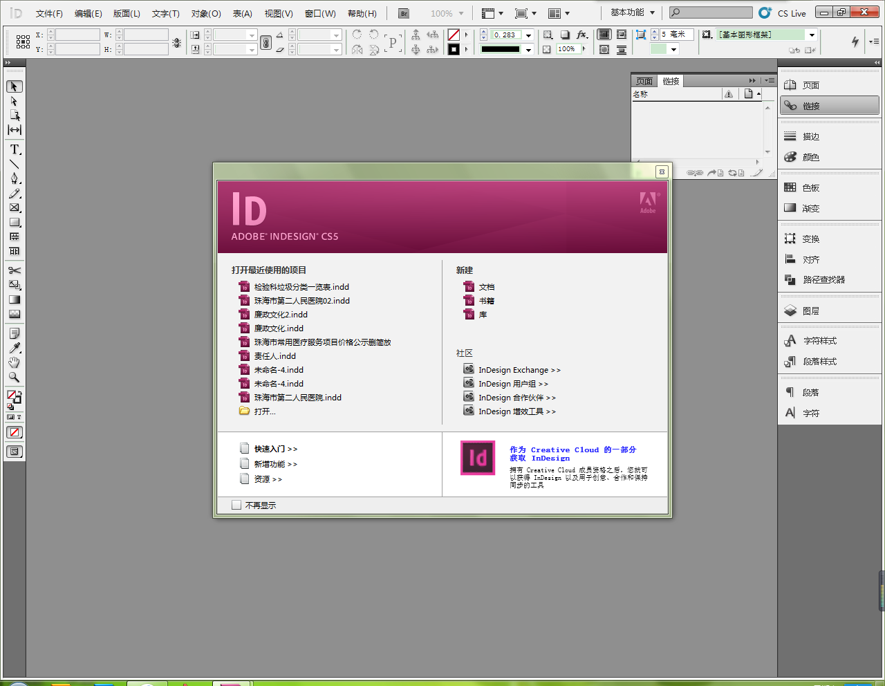Choose the Gap tool
885x686 pixels.
click(x=15, y=130)
